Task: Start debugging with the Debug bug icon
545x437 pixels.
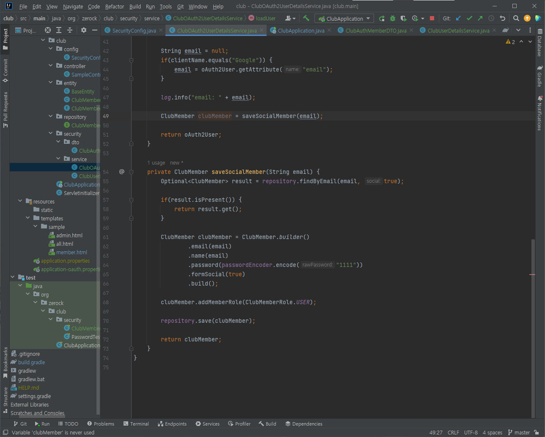Action: (392, 18)
